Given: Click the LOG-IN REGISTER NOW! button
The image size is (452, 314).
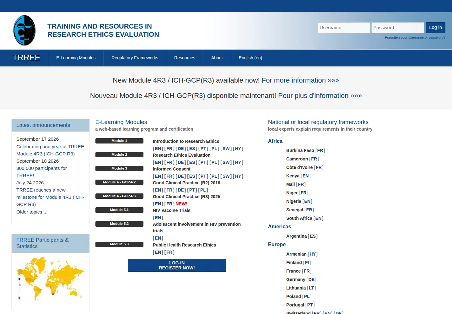Looking at the screenshot, I should 177,265.
